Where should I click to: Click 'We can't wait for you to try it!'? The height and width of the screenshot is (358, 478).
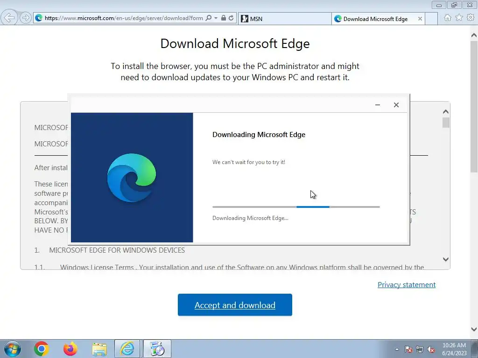[249, 162]
